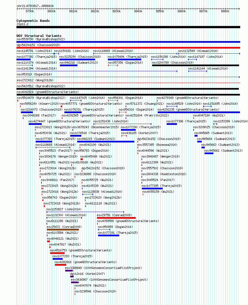This screenshot has height=305, width=248.
Task: Open nsv5711372 (Chuang2021) variant
Action: click(x=145, y=103)
